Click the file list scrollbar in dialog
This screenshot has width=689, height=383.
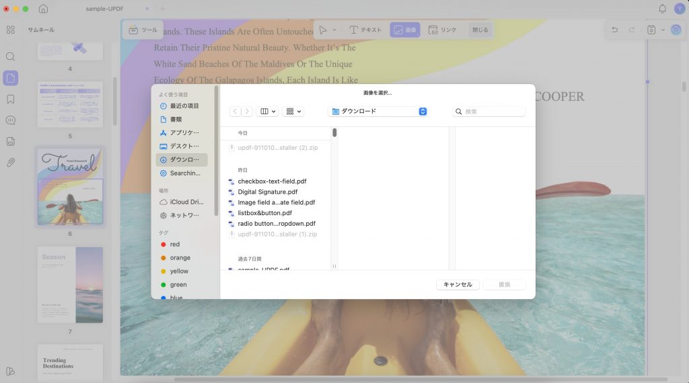334,132
